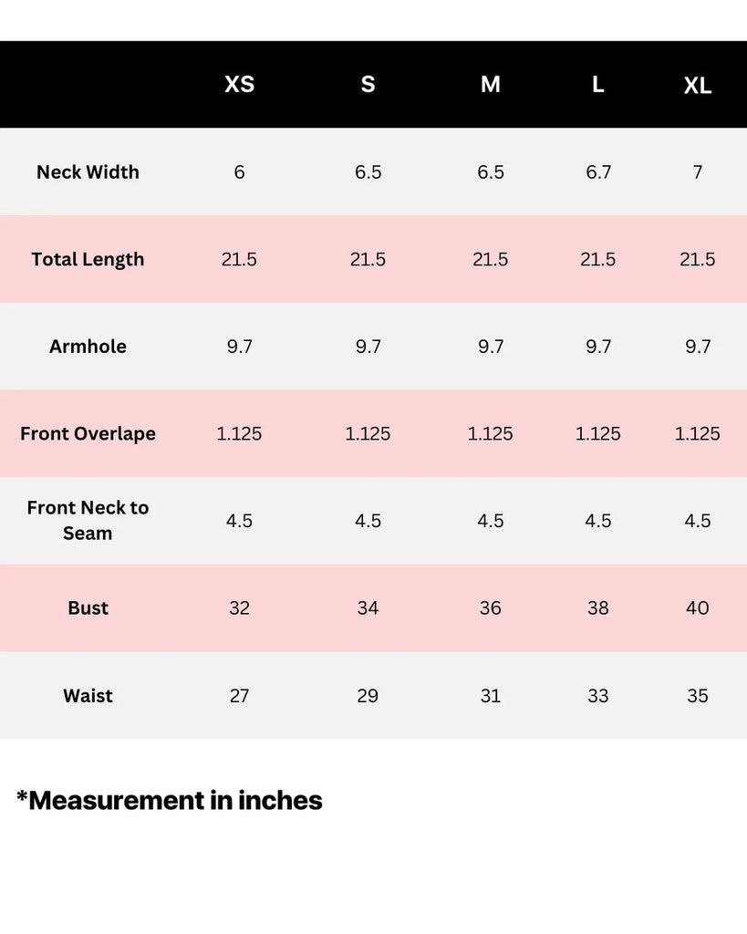Select the Waist row label

pyautogui.click(x=88, y=695)
